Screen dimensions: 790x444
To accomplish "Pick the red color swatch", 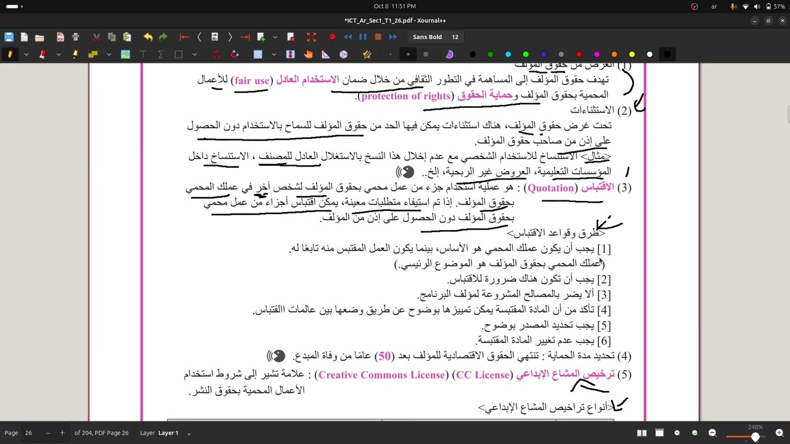I will pos(578,54).
